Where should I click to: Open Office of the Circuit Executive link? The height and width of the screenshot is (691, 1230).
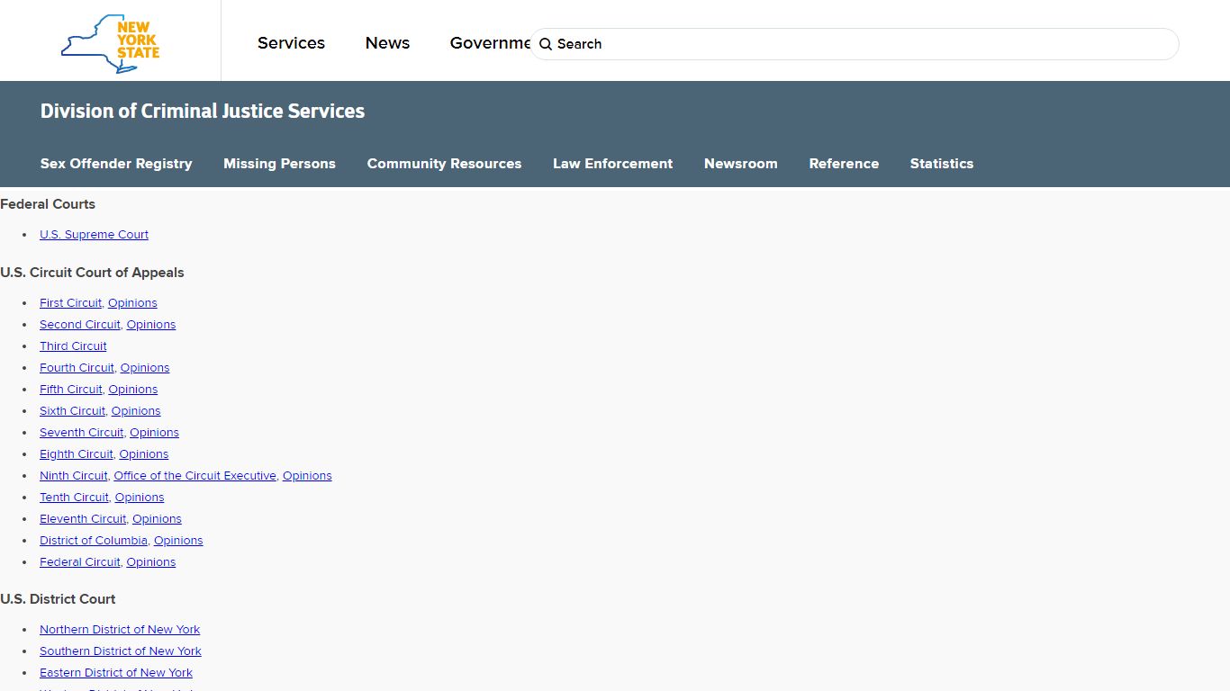(x=195, y=476)
